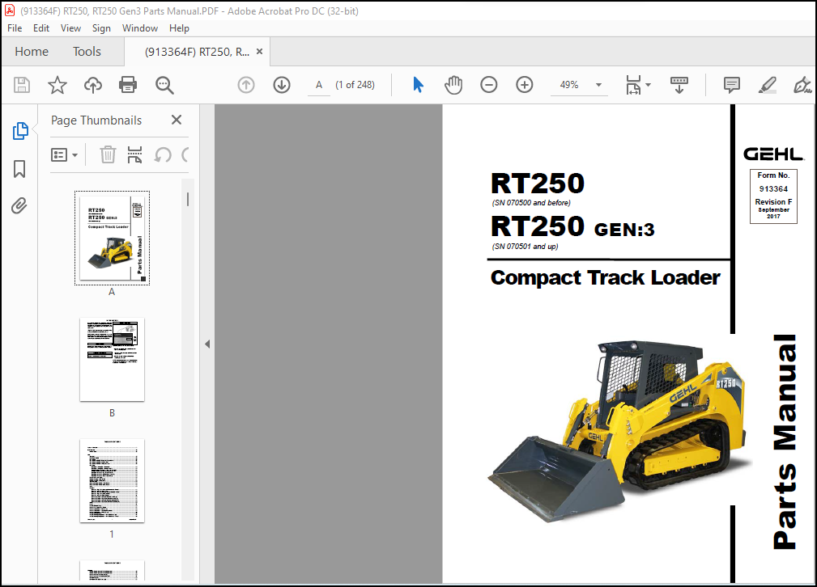Click the 49% zoom value field
This screenshot has height=587, width=817.
tap(569, 85)
